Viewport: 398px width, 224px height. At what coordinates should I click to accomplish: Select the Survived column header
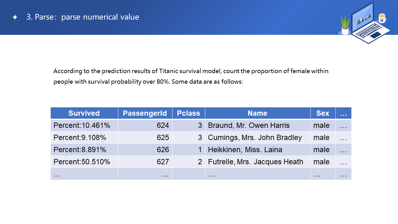tap(84, 113)
